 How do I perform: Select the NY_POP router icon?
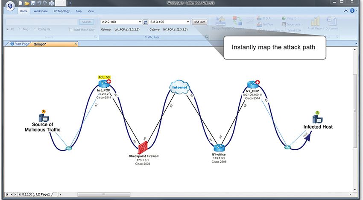[x=252, y=84]
